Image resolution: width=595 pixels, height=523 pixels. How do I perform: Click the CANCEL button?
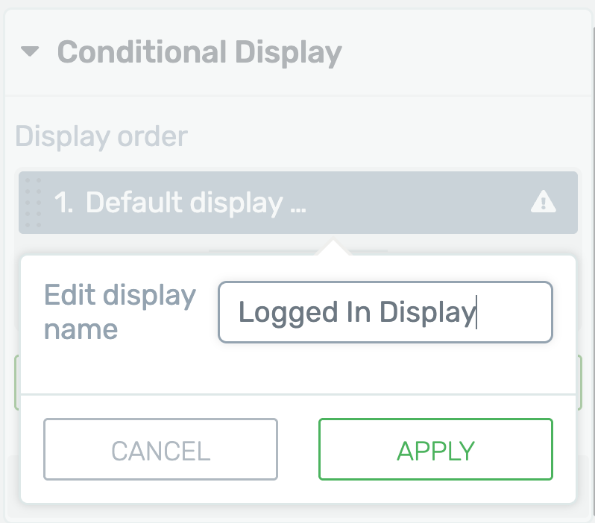click(x=160, y=449)
